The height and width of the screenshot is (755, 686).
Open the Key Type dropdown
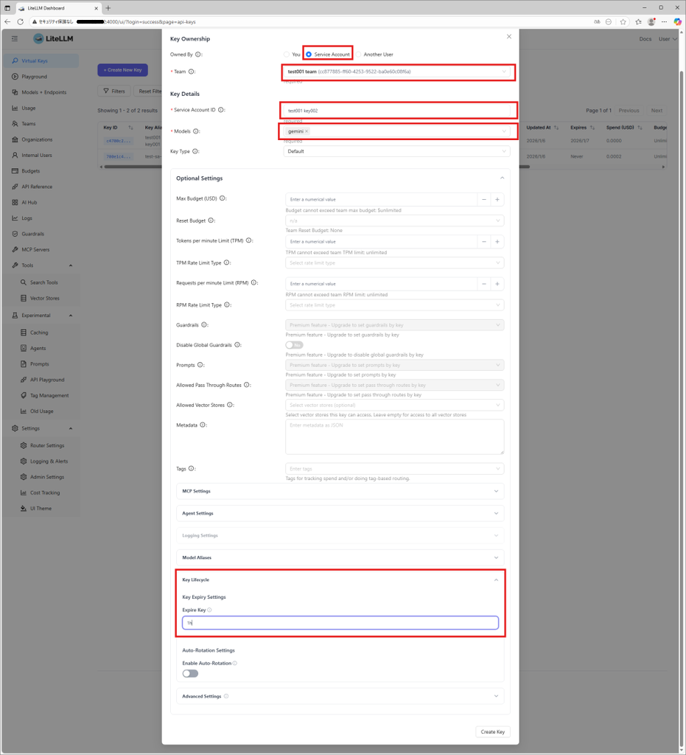(396, 151)
